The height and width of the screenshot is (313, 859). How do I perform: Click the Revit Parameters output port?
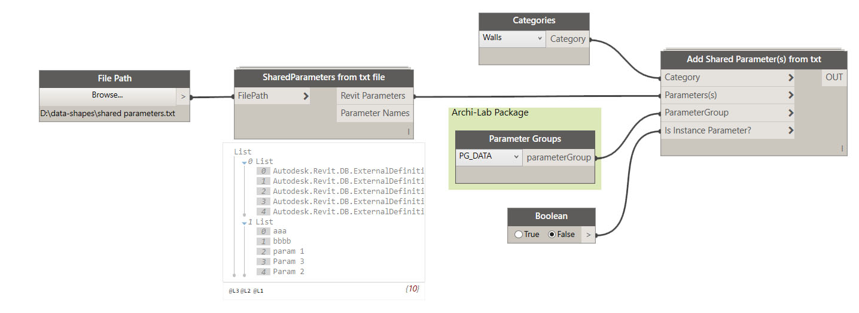tap(373, 96)
